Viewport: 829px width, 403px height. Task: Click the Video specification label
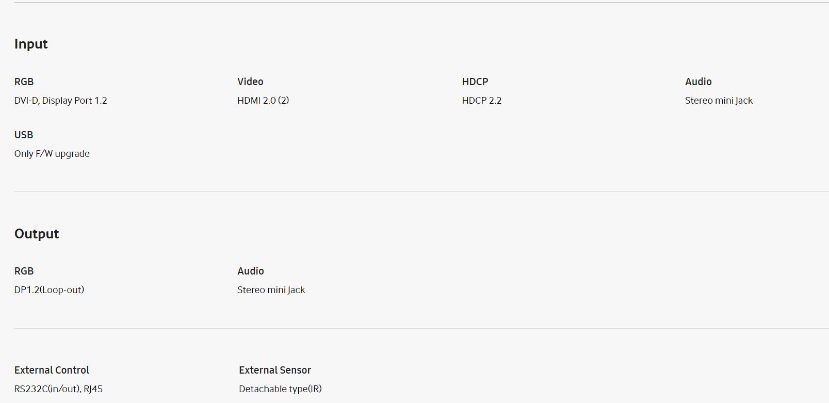click(x=250, y=82)
